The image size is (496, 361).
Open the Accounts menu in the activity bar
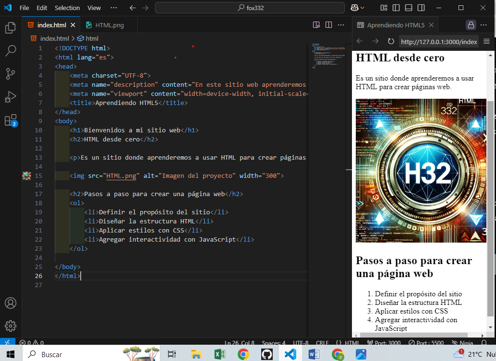11,303
